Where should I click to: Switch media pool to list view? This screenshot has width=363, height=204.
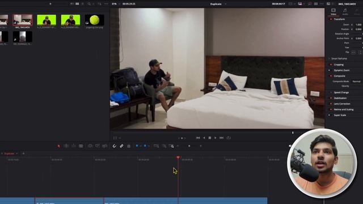83,4
